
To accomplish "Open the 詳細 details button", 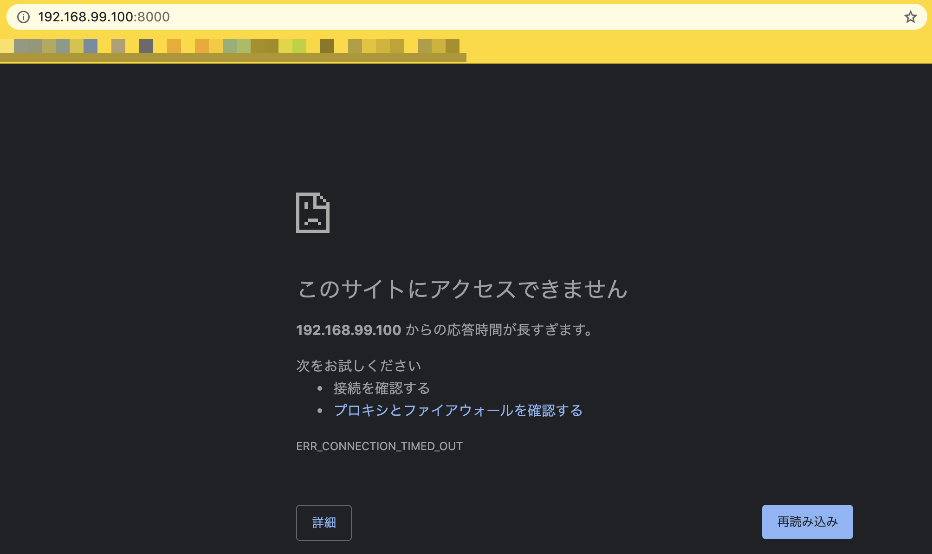I will click(324, 522).
